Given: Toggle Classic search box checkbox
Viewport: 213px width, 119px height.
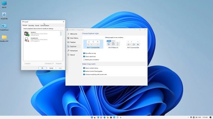Looking at the screenshot, I should pyautogui.click(x=84, y=57).
